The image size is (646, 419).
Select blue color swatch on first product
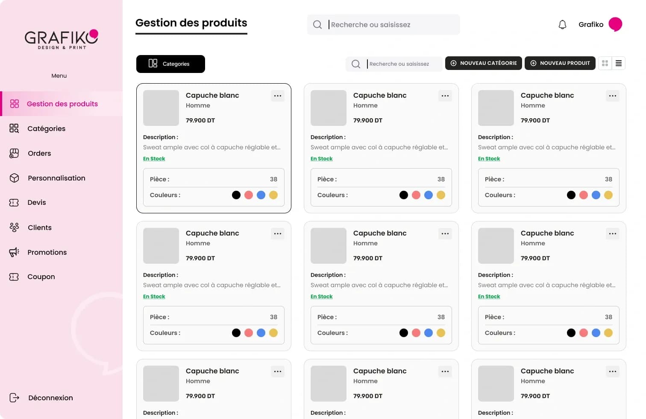(261, 195)
